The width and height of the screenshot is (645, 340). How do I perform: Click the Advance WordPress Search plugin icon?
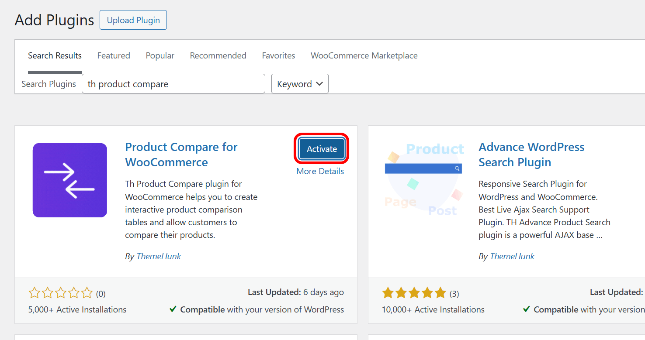tap(423, 180)
